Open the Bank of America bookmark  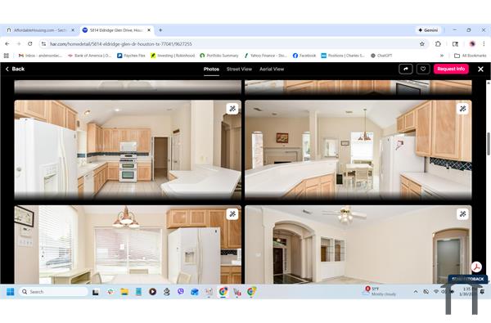click(x=89, y=56)
